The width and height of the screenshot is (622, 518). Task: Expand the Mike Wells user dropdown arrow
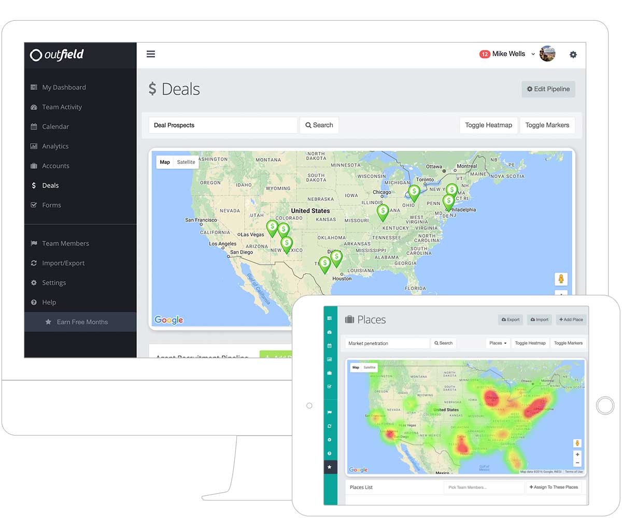[533, 54]
